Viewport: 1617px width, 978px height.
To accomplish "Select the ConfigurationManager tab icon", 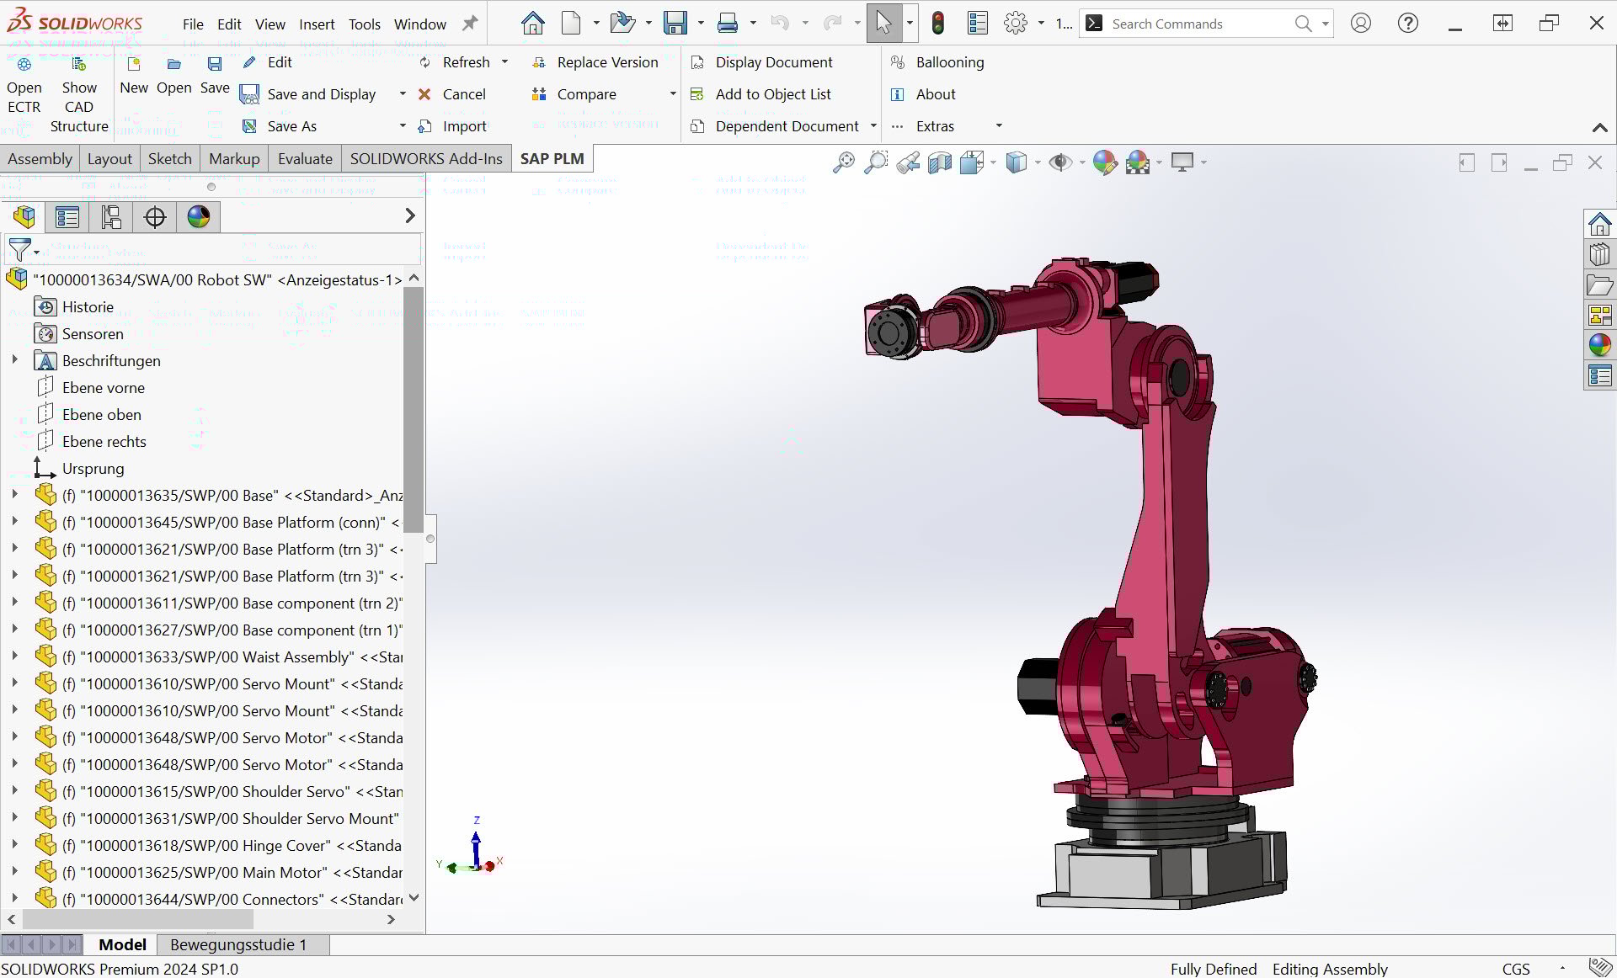I will [111, 217].
